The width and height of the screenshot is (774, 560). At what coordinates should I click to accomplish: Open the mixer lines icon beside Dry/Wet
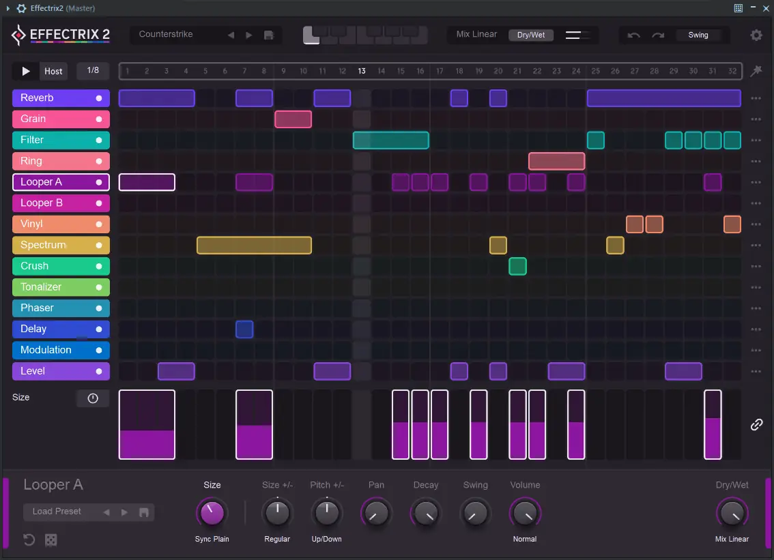tap(577, 35)
